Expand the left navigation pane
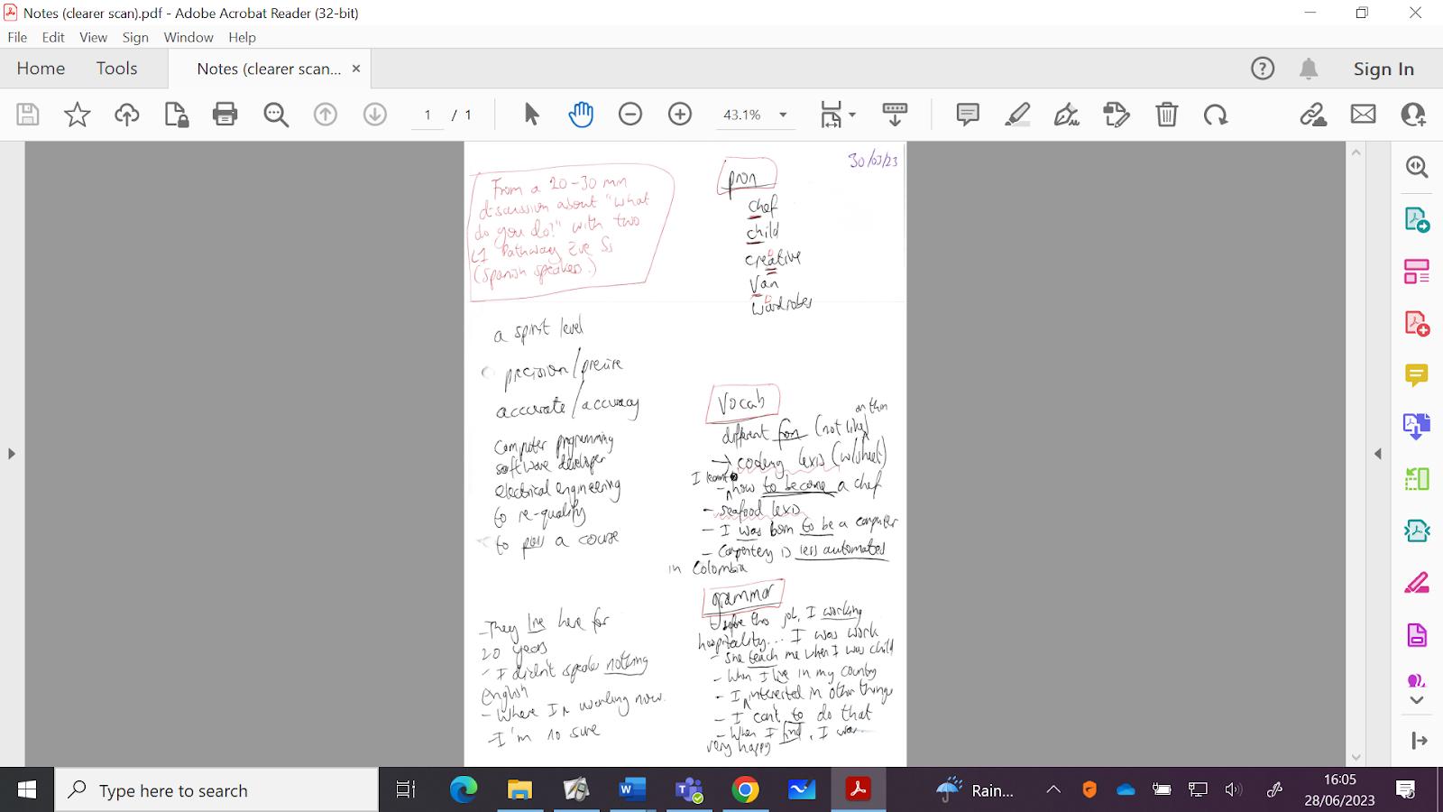1443x812 pixels. (x=11, y=454)
